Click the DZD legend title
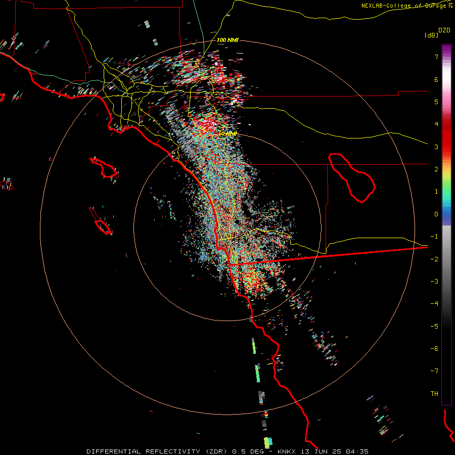Image resolution: width=455 pixels, height=455 pixels. click(x=444, y=30)
